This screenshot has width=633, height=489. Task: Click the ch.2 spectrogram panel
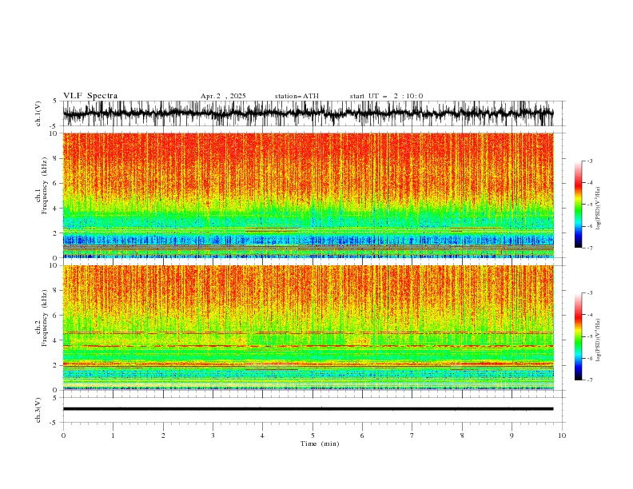308,328
